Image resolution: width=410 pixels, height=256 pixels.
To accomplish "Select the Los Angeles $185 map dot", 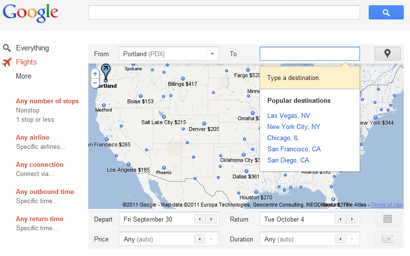I will [129, 164].
